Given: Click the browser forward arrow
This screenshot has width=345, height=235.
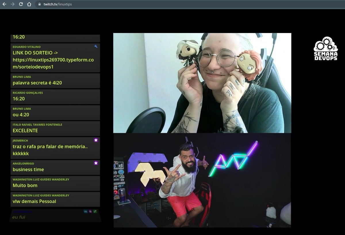Looking at the screenshot, I should point(12,4).
